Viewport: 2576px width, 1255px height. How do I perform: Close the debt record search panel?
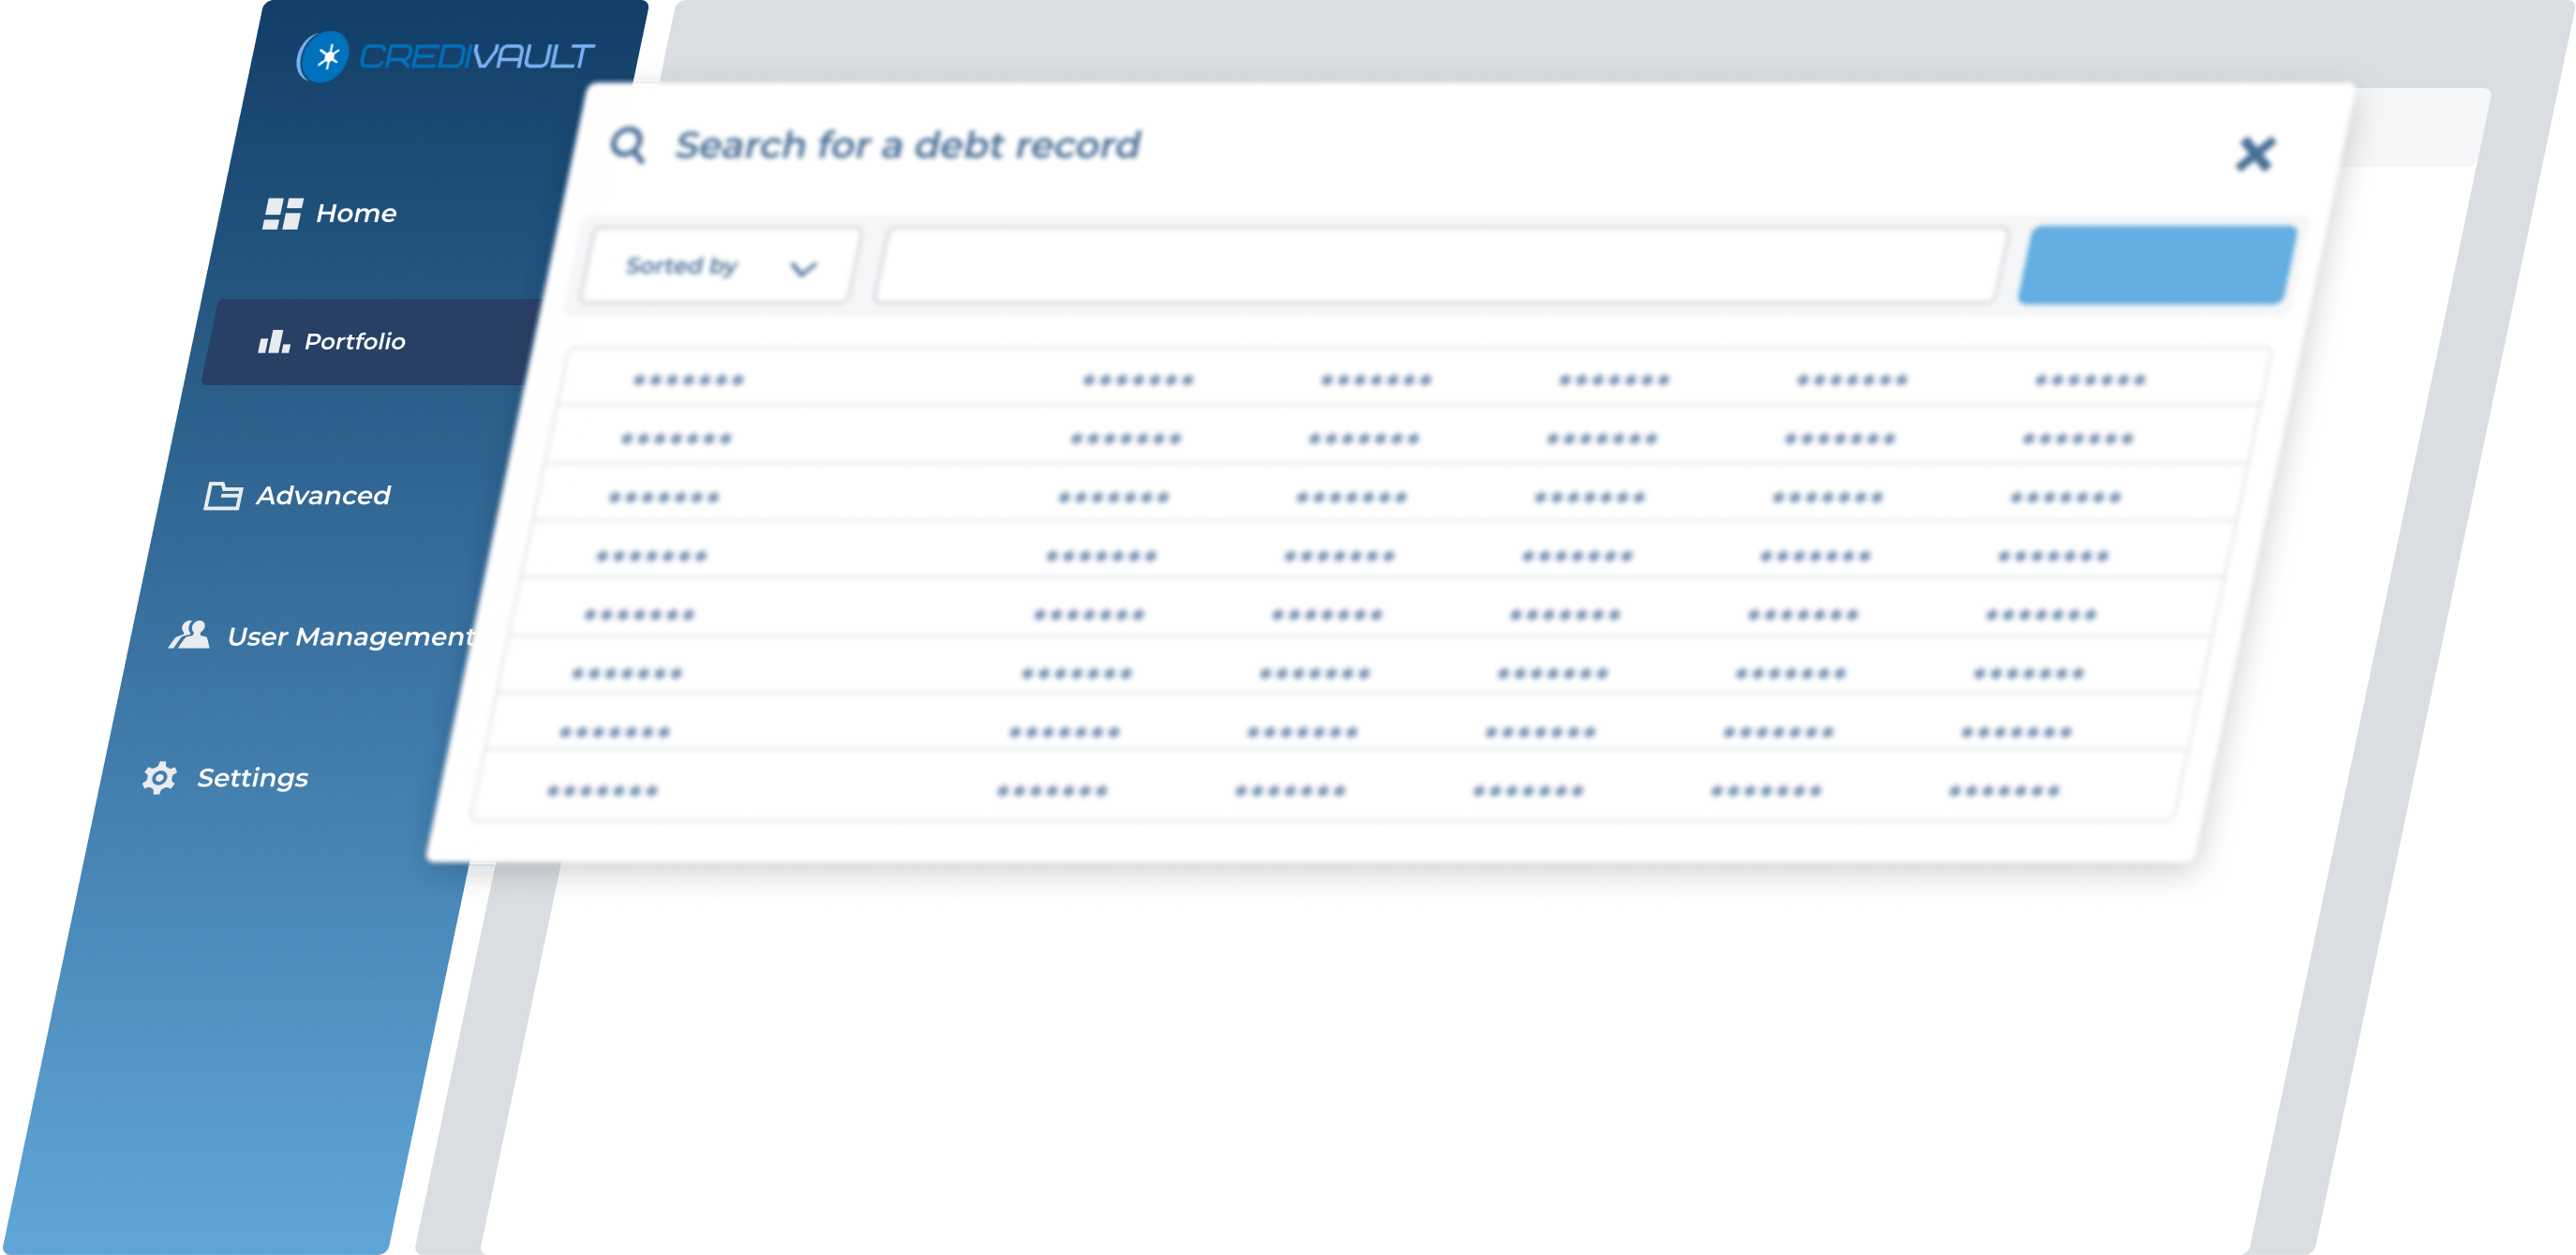[x=2255, y=154]
